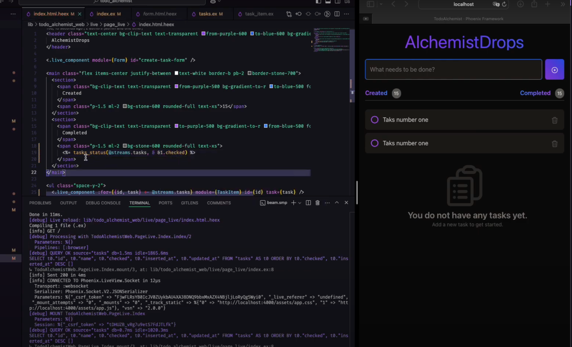This screenshot has width=572, height=347.
Task: Maximize the terminal panel with chevron up
Action: click(337, 203)
